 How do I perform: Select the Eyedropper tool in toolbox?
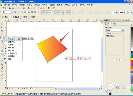click(x=2, y=68)
